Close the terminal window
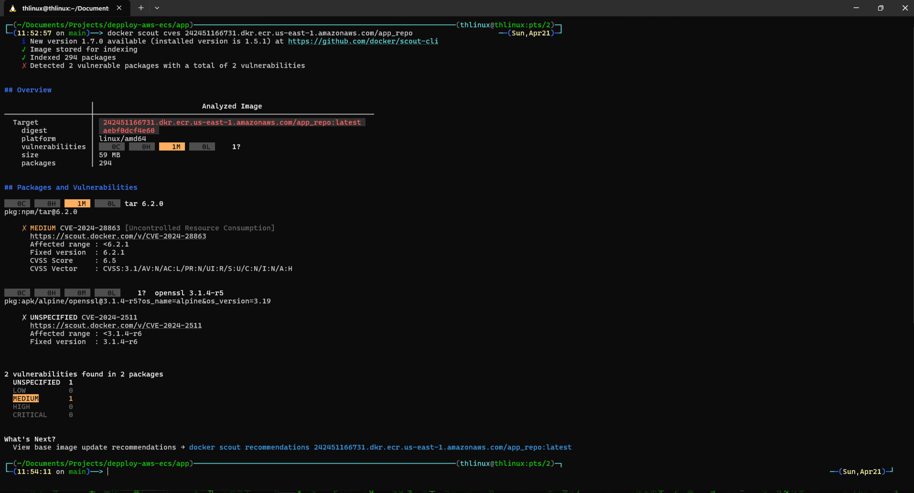Screen dimensions: 914x493 coord(904,8)
